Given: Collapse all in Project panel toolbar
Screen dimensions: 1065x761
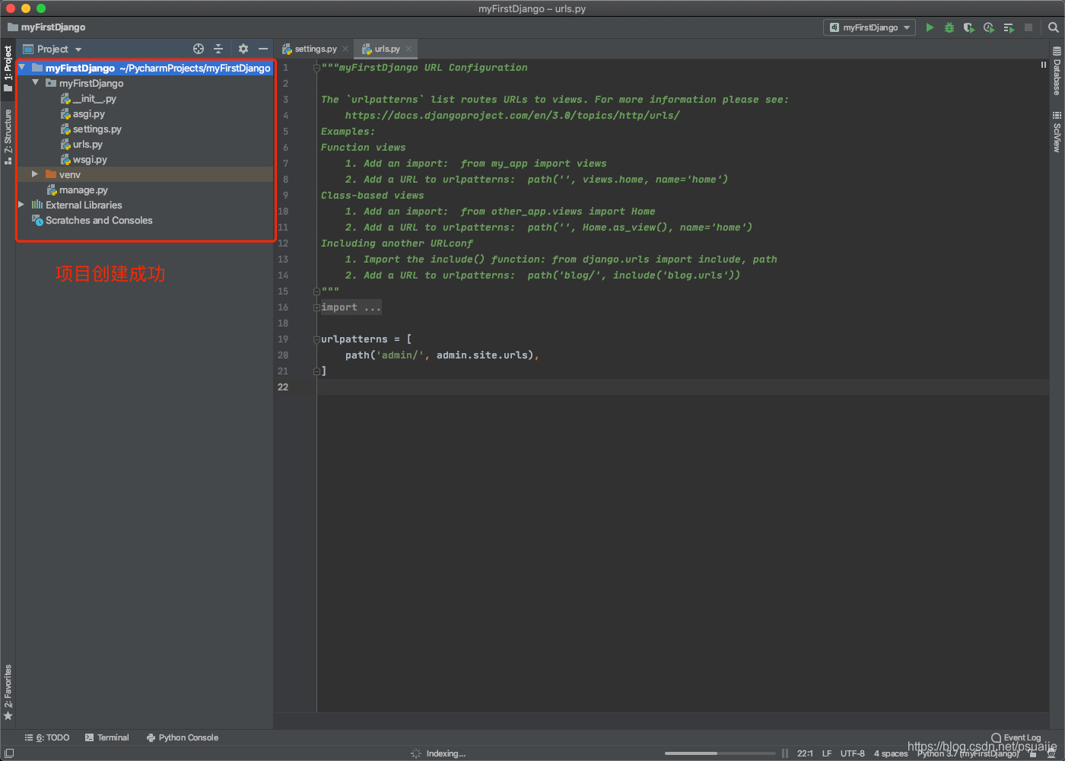Looking at the screenshot, I should (x=218, y=49).
